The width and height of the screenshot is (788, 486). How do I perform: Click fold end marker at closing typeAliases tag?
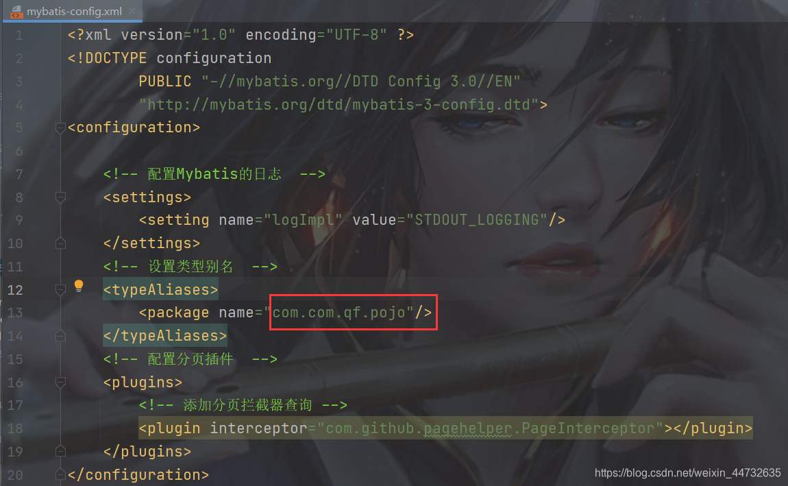[x=60, y=336]
